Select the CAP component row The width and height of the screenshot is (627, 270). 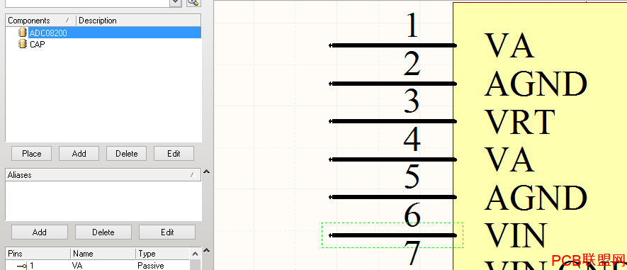[x=103, y=45]
